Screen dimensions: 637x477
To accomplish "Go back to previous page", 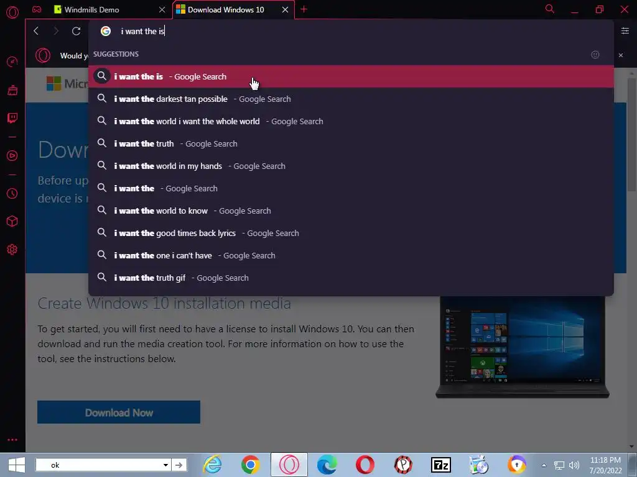I will point(36,31).
